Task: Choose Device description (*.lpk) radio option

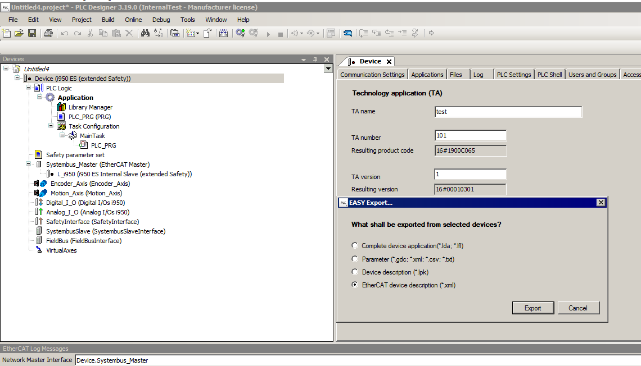Action: tap(355, 272)
